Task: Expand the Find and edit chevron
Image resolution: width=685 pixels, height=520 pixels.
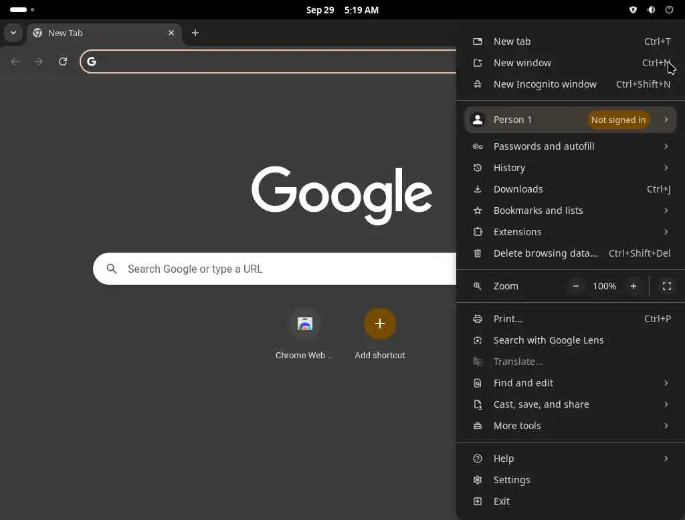Action: tap(666, 383)
